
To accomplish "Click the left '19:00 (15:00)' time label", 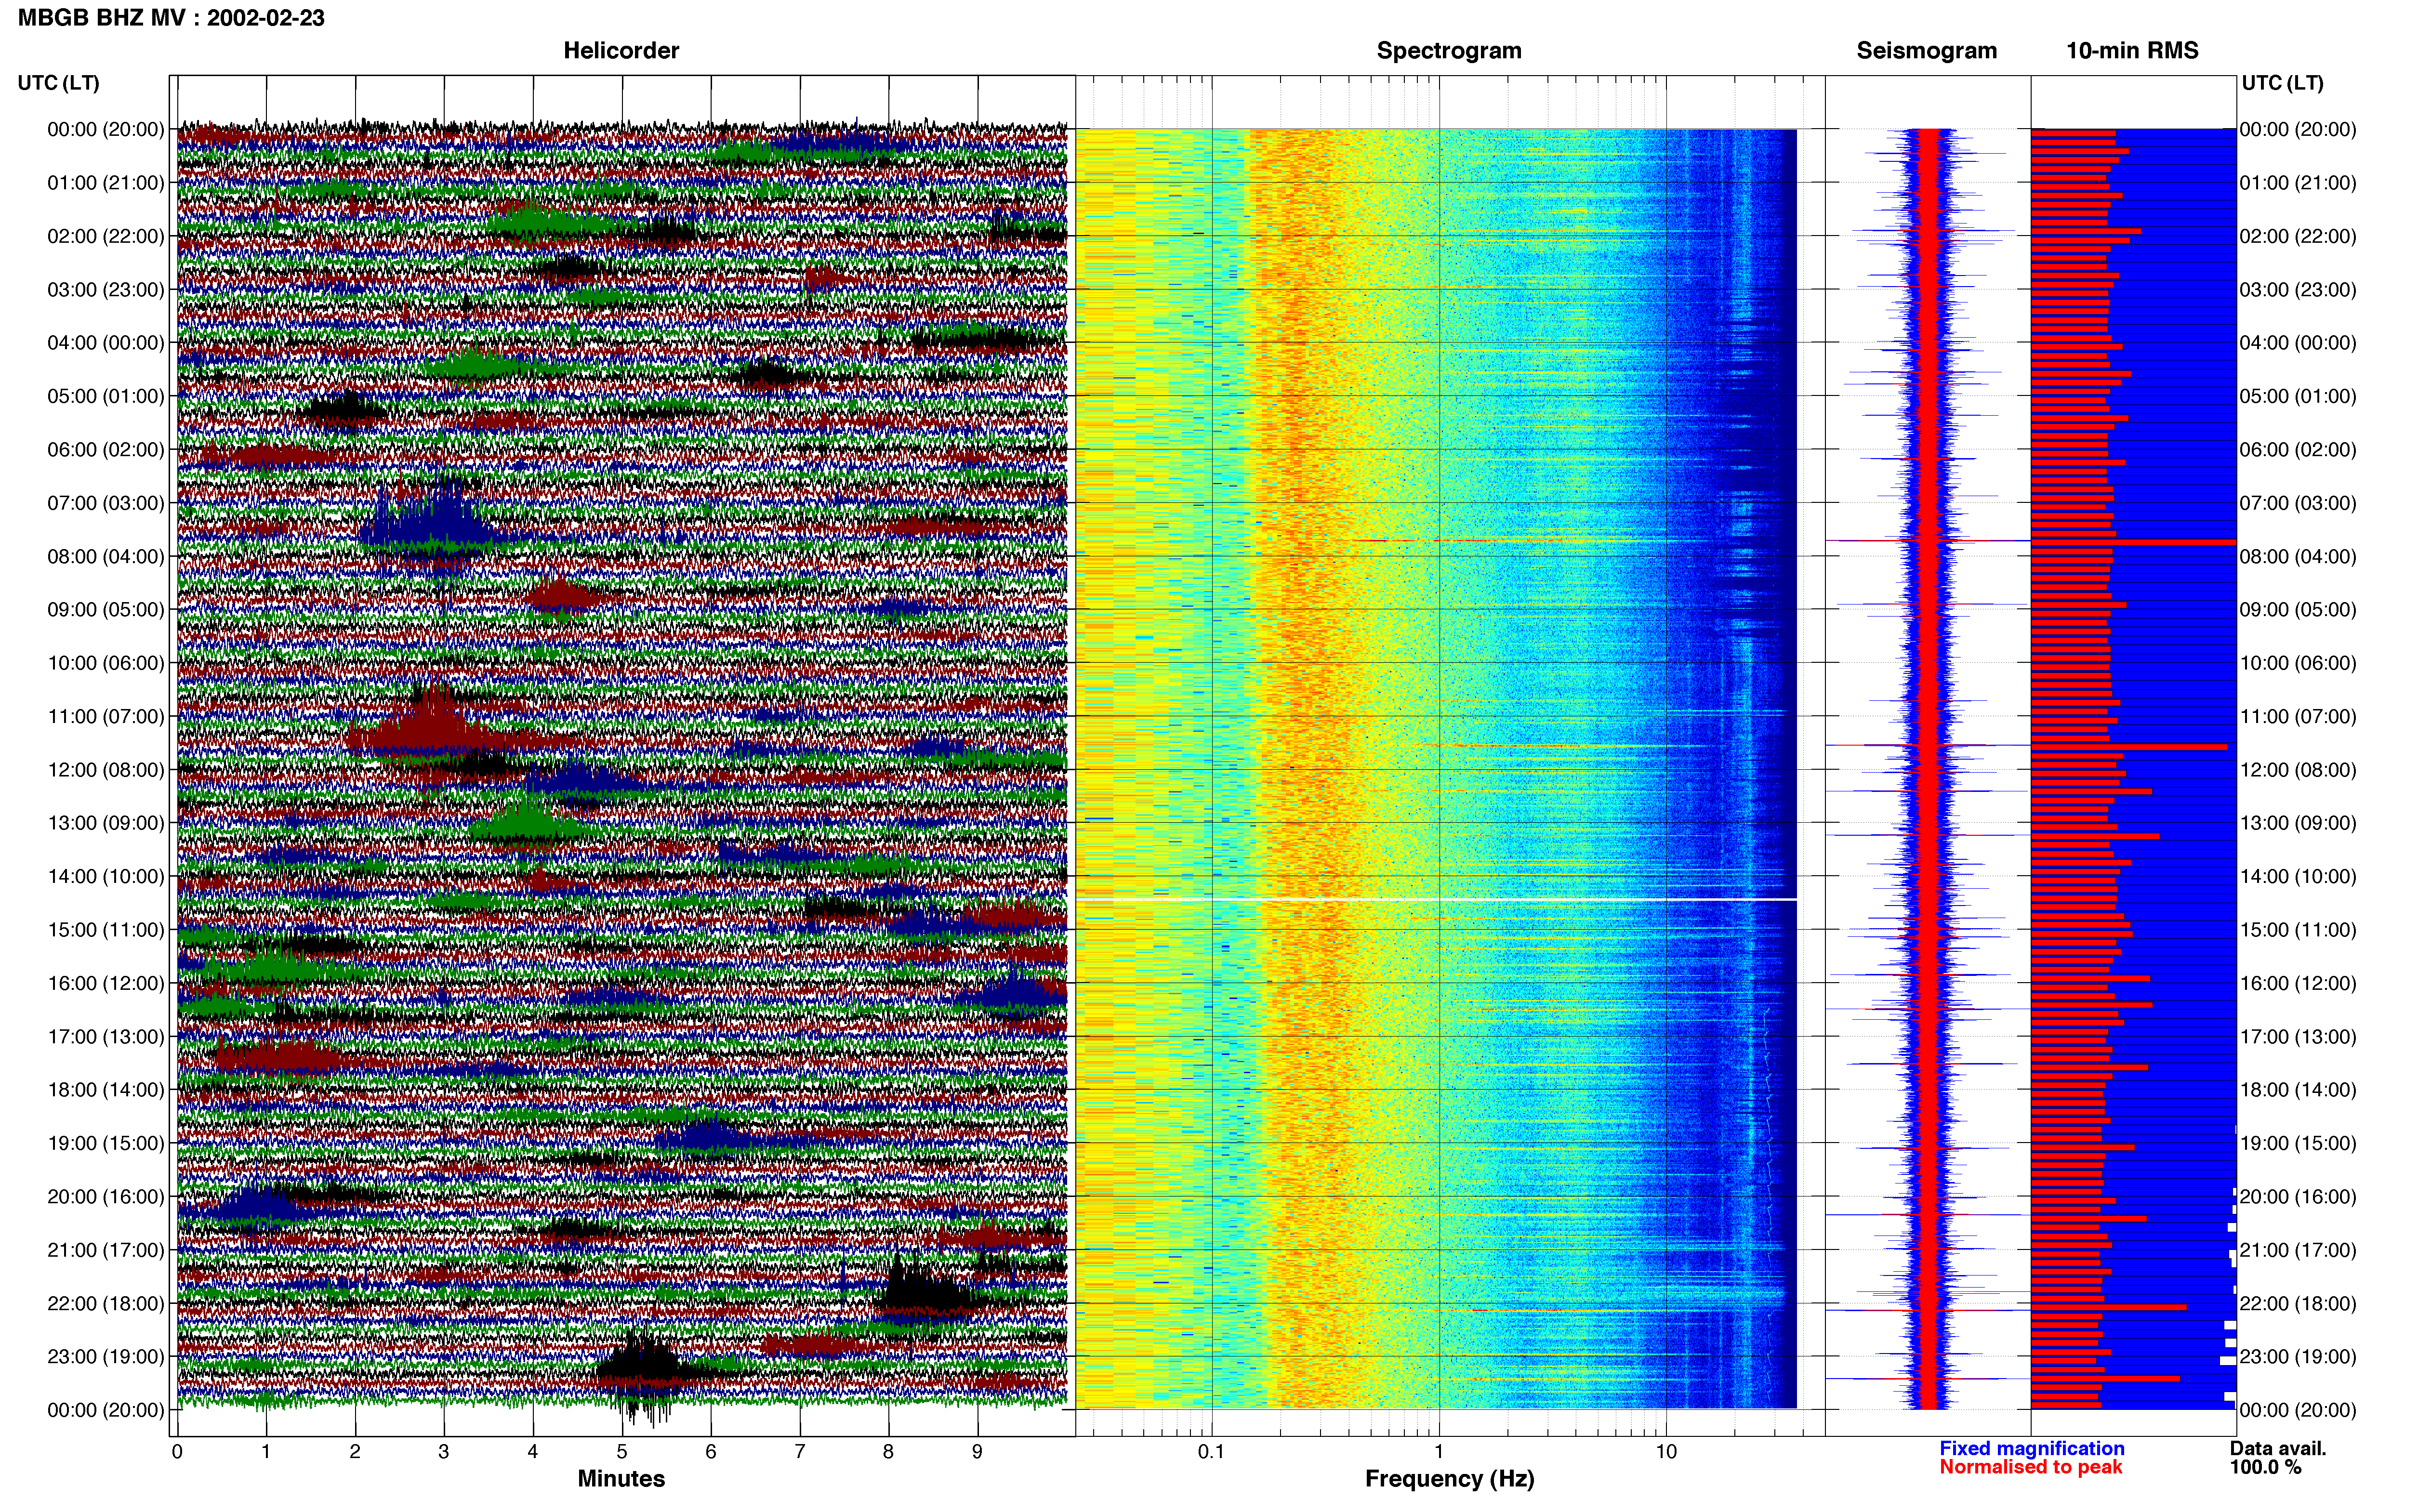I will coord(106,1143).
